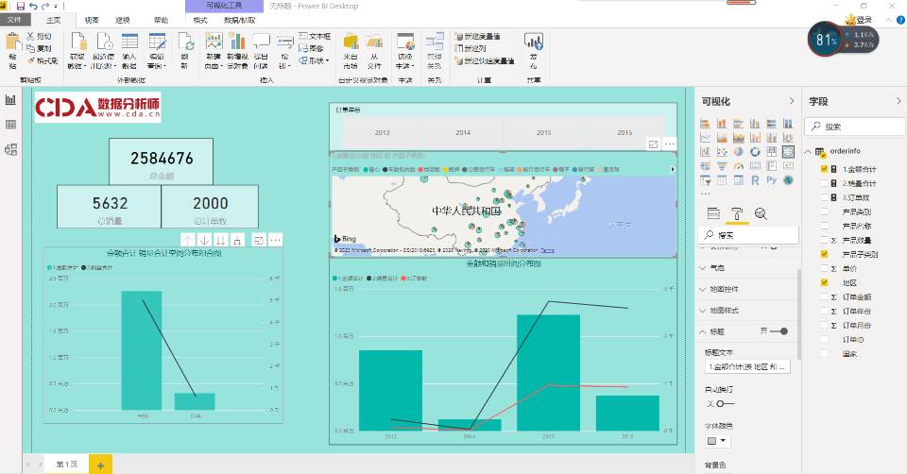907x474 pixels.
Task: Check the 3.订单数 field checkbox
Action: (x=824, y=197)
